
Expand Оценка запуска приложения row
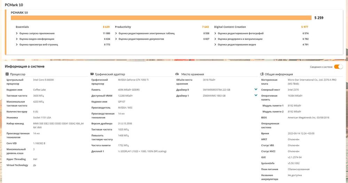pos(17,33)
